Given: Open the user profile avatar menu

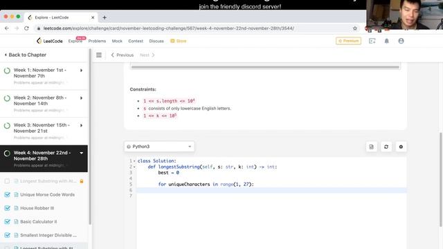Looking at the screenshot, I should 401,41.
